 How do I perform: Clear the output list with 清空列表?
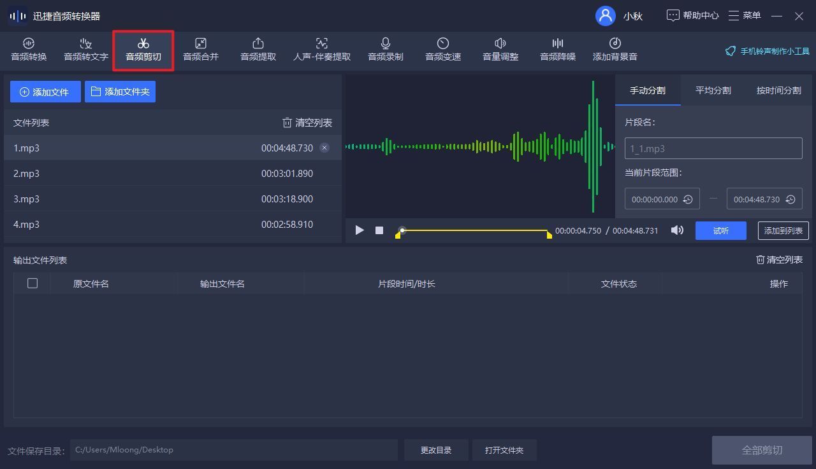click(779, 260)
